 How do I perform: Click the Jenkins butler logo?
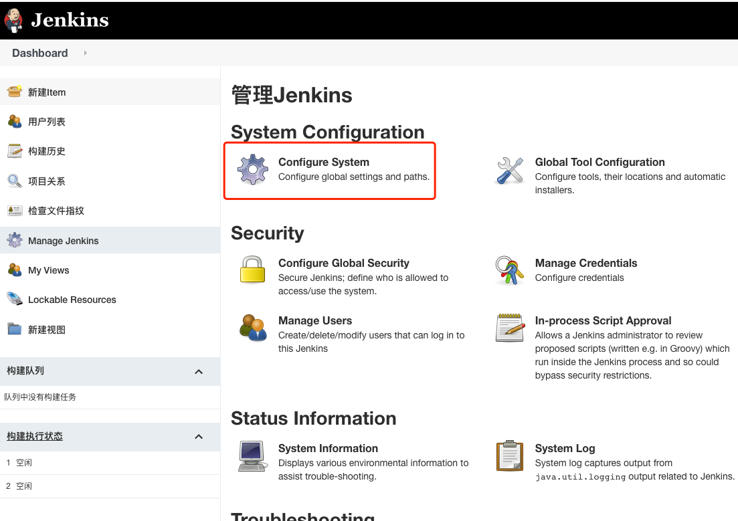pos(13,20)
